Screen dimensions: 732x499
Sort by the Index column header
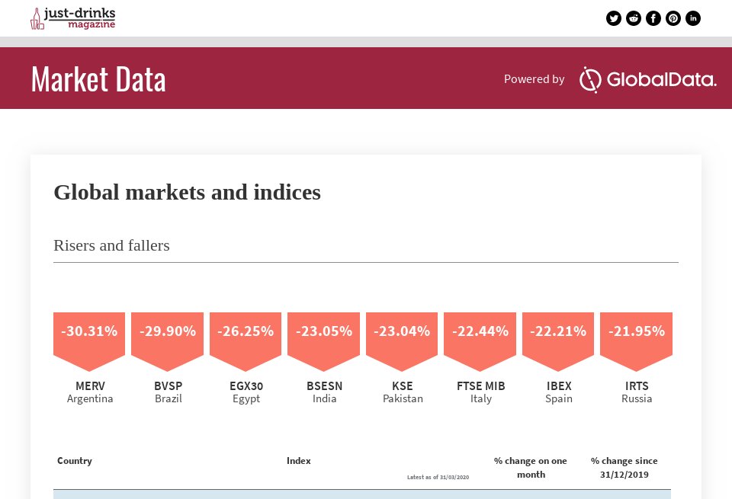(299, 461)
